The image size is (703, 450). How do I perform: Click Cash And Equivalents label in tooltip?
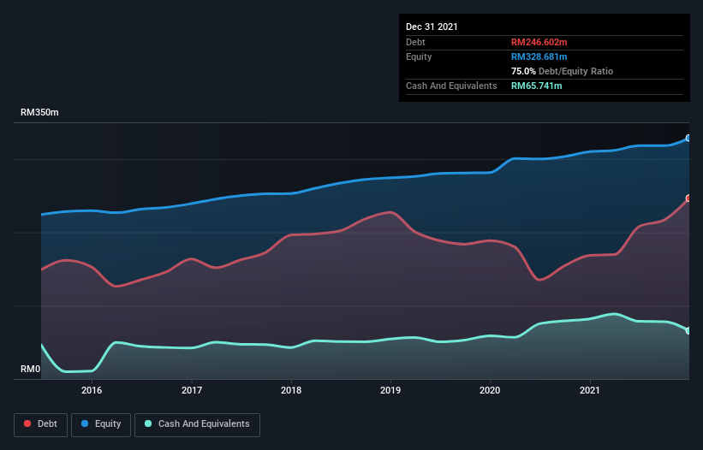[x=451, y=86]
